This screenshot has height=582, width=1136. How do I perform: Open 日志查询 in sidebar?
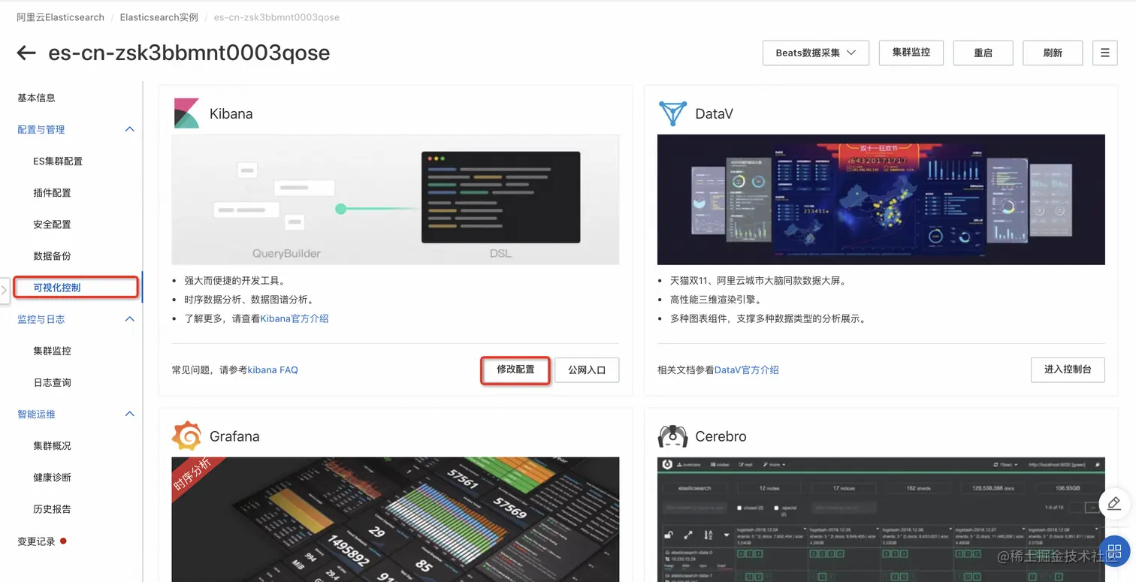click(x=52, y=382)
